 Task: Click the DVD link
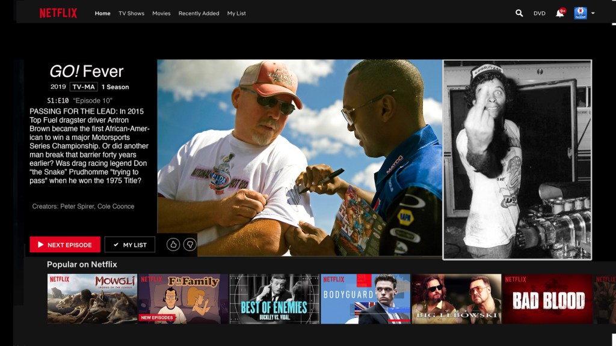point(540,13)
